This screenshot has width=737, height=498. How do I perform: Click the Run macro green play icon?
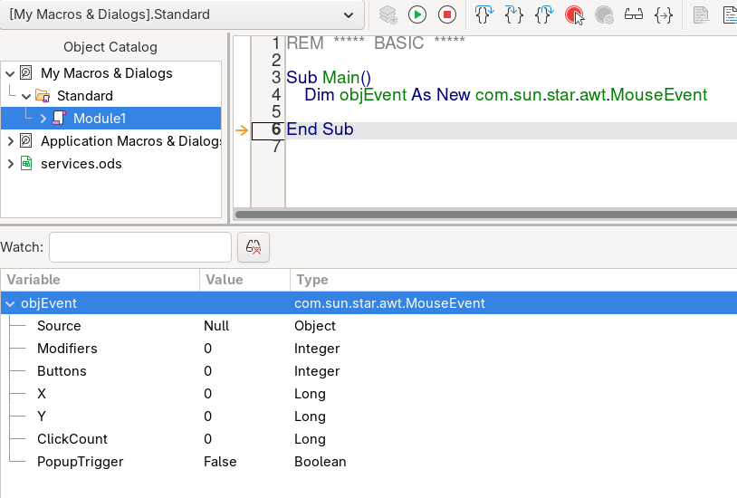[x=416, y=15]
